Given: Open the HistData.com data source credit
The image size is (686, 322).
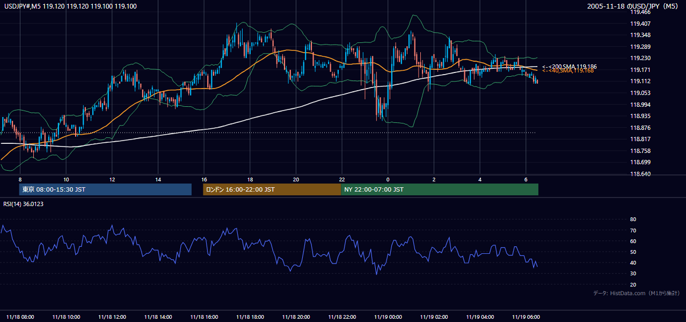Looking at the screenshot, I should [x=637, y=293].
